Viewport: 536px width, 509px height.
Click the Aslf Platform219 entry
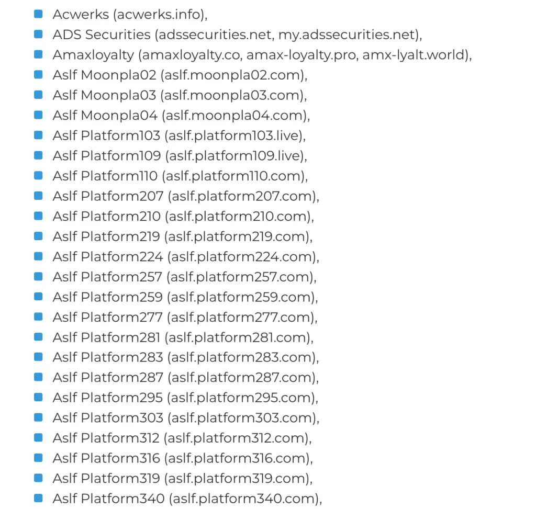(x=183, y=236)
